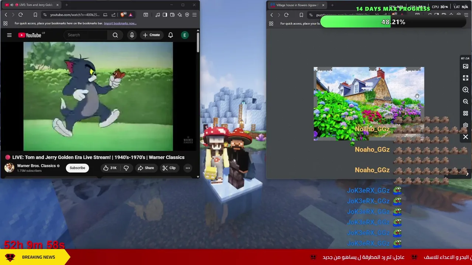Zoom out on the jigsaw puzzle
This screenshot has width=472, height=265.
(x=465, y=102)
